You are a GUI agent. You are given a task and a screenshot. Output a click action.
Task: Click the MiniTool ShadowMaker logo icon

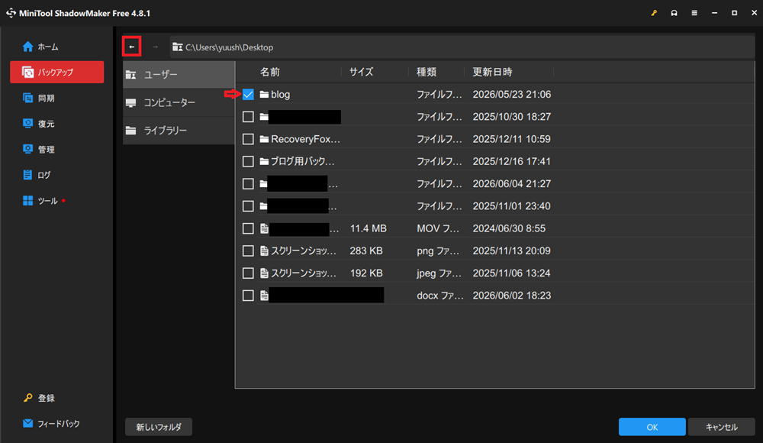coord(11,13)
